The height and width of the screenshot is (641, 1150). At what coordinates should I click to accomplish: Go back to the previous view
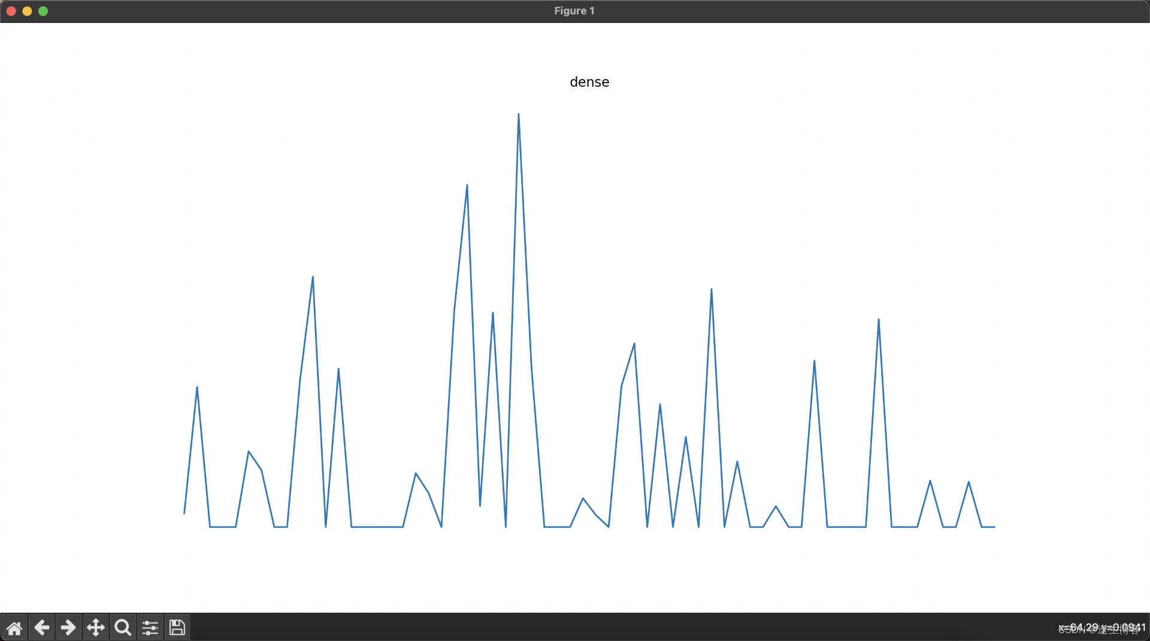41,627
